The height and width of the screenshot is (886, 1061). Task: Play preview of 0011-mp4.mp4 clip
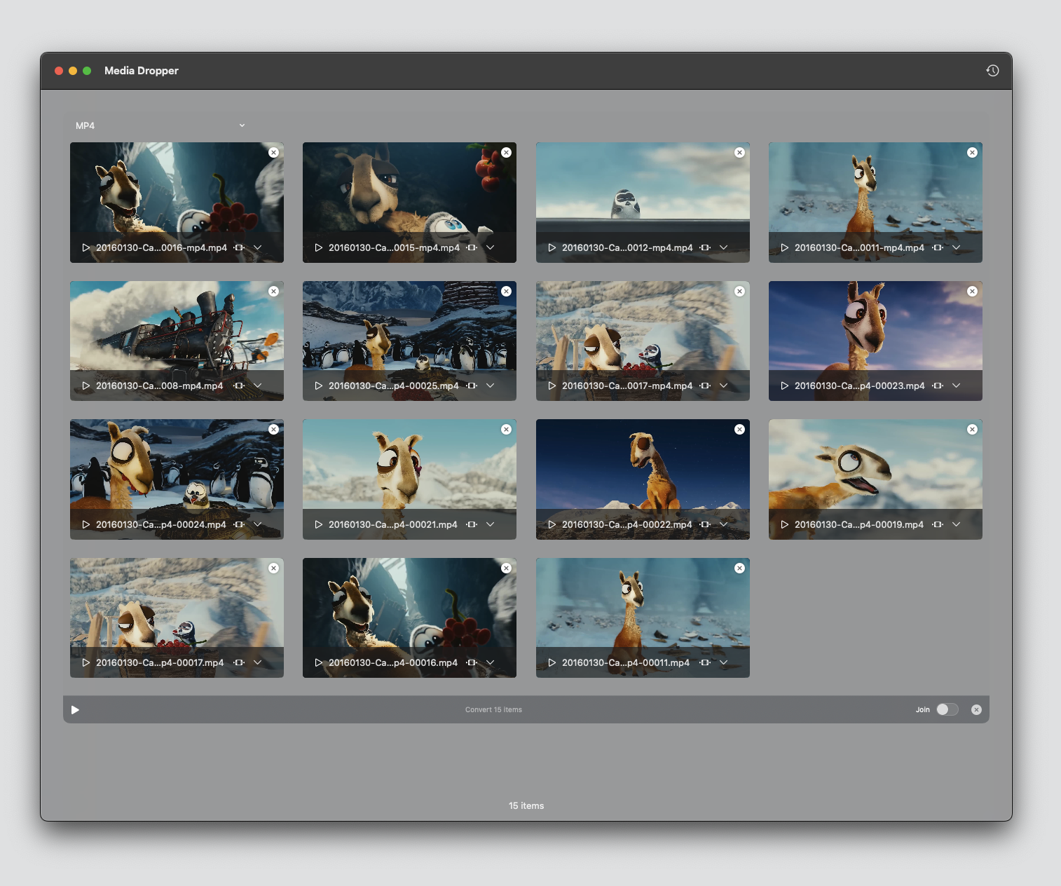(785, 247)
